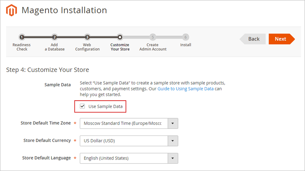Click the Customize Your Store step label
Image resolution: width=305 pixels, height=171 pixels.
(120, 47)
